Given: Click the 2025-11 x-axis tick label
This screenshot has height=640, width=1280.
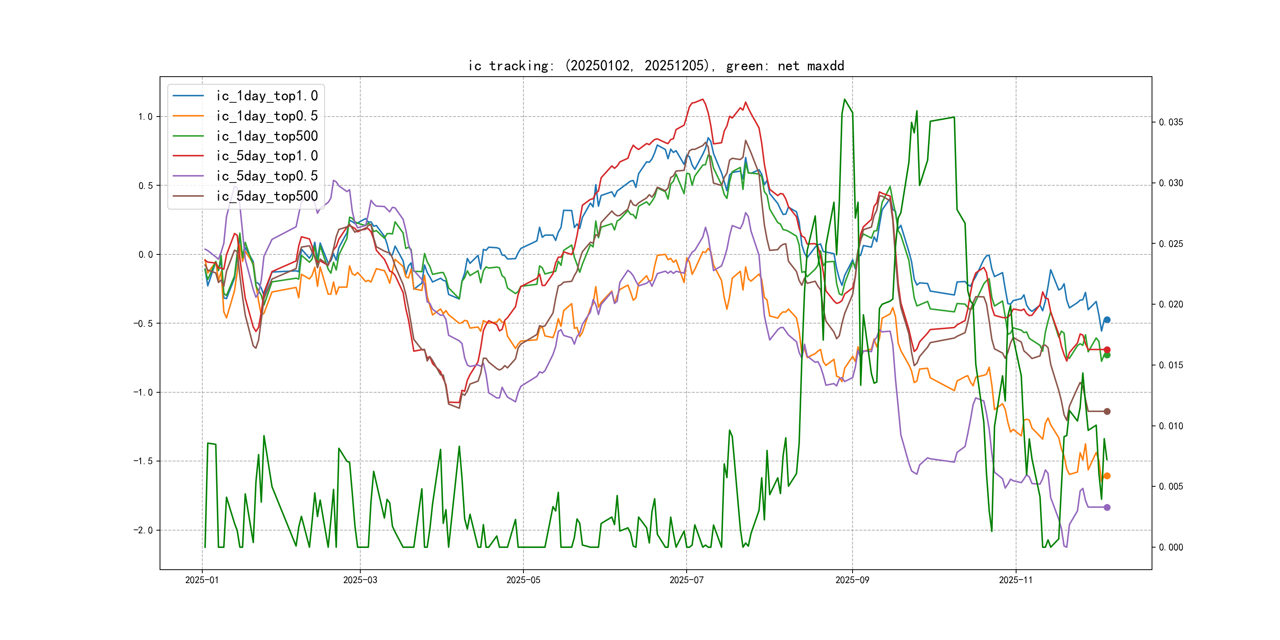Looking at the screenshot, I should (1015, 580).
